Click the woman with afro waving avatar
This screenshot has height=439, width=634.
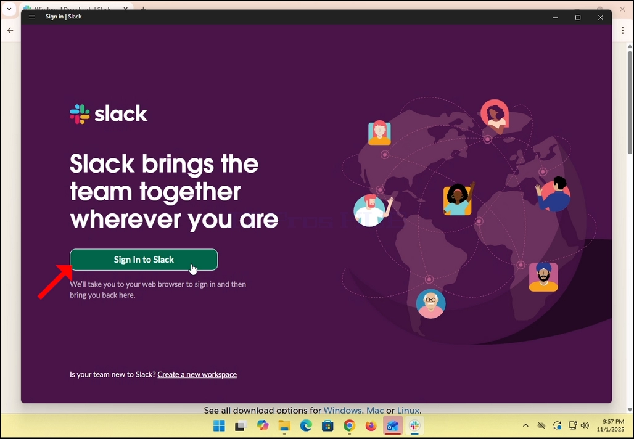pos(458,199)
